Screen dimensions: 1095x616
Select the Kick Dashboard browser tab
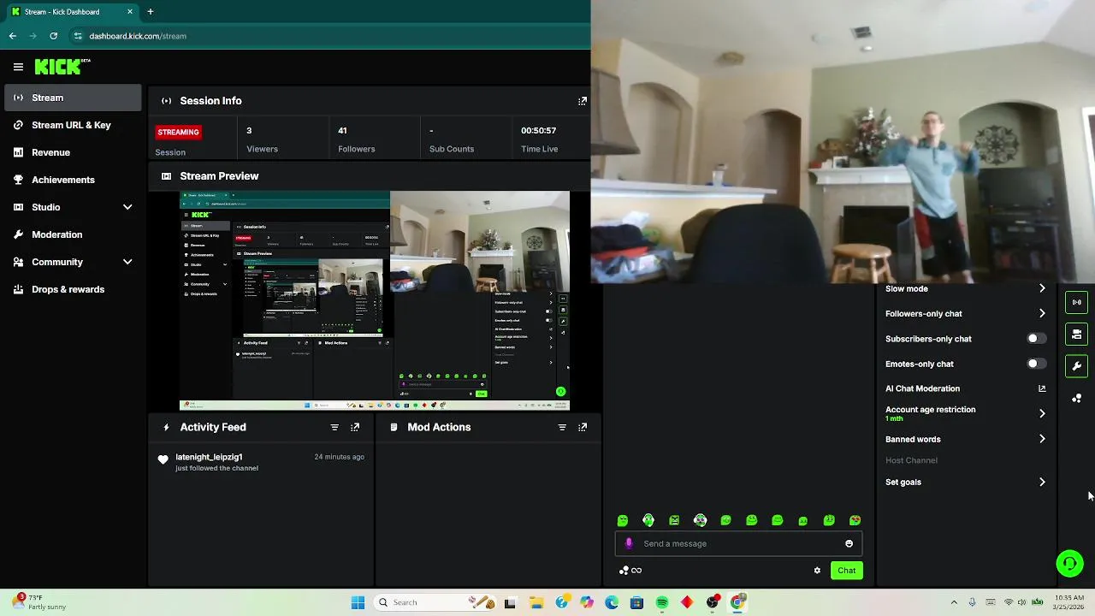(70, 12)
